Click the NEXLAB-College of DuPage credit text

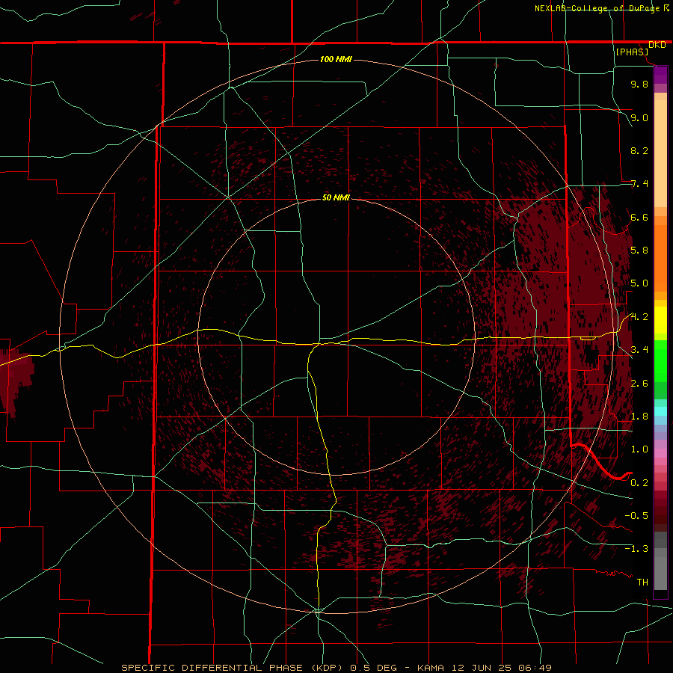tap(598, 8)
